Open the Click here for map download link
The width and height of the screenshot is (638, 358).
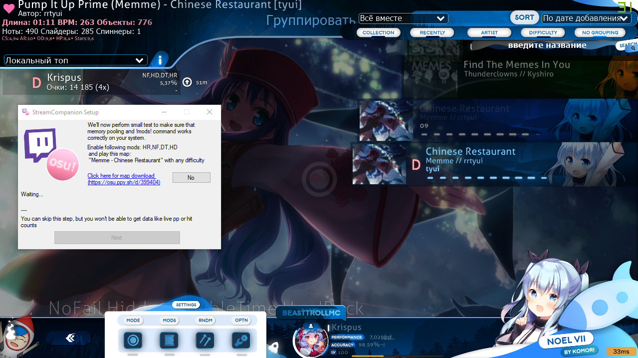(124, 179)
